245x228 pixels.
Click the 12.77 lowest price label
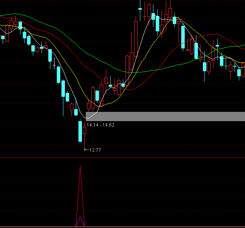coord(95,150)
